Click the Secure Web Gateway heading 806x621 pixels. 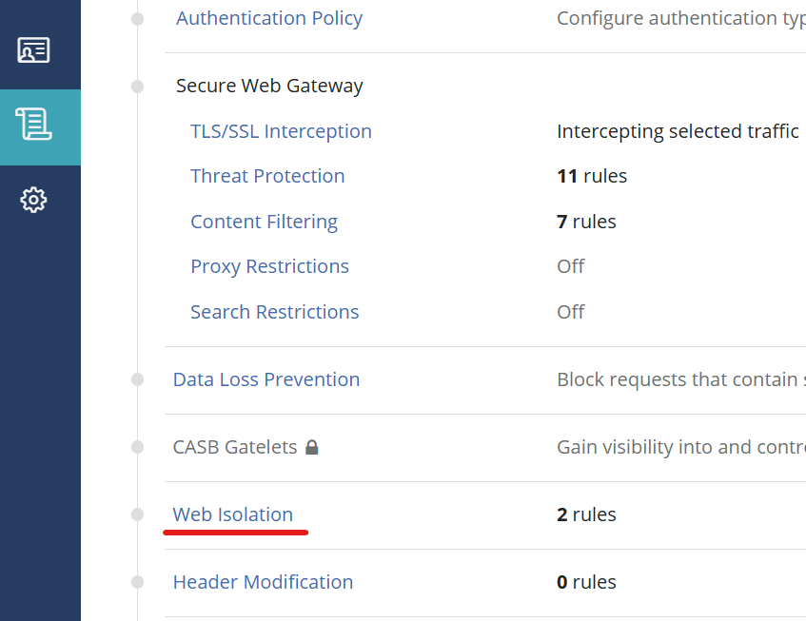[269, 86]
